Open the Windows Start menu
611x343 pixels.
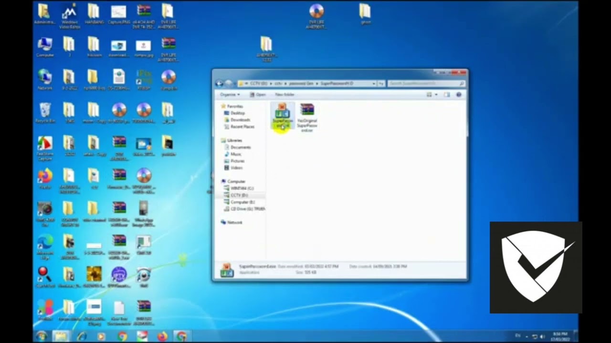(x=41, y=336)
